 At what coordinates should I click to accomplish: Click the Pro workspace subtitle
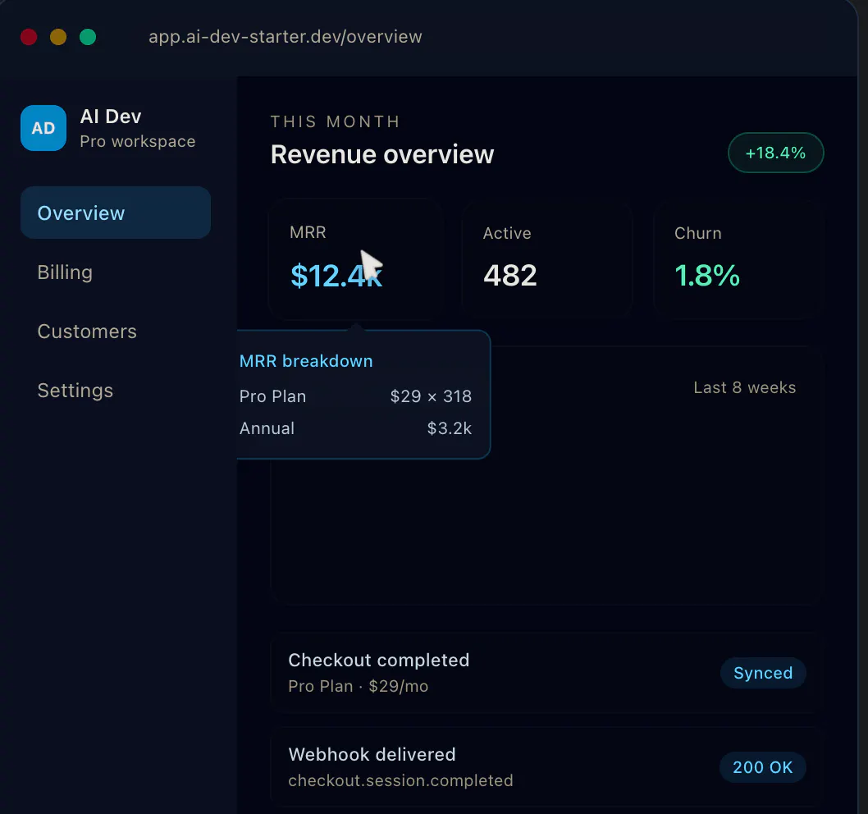pyautogui.click(x=137, y=141)
